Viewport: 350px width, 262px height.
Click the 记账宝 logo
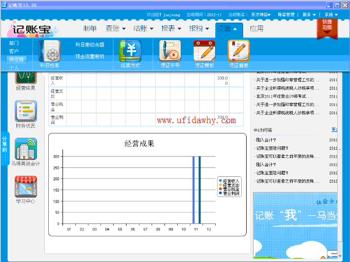(32, 29)
